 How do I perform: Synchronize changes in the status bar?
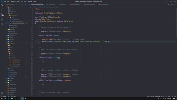[9, 96]
